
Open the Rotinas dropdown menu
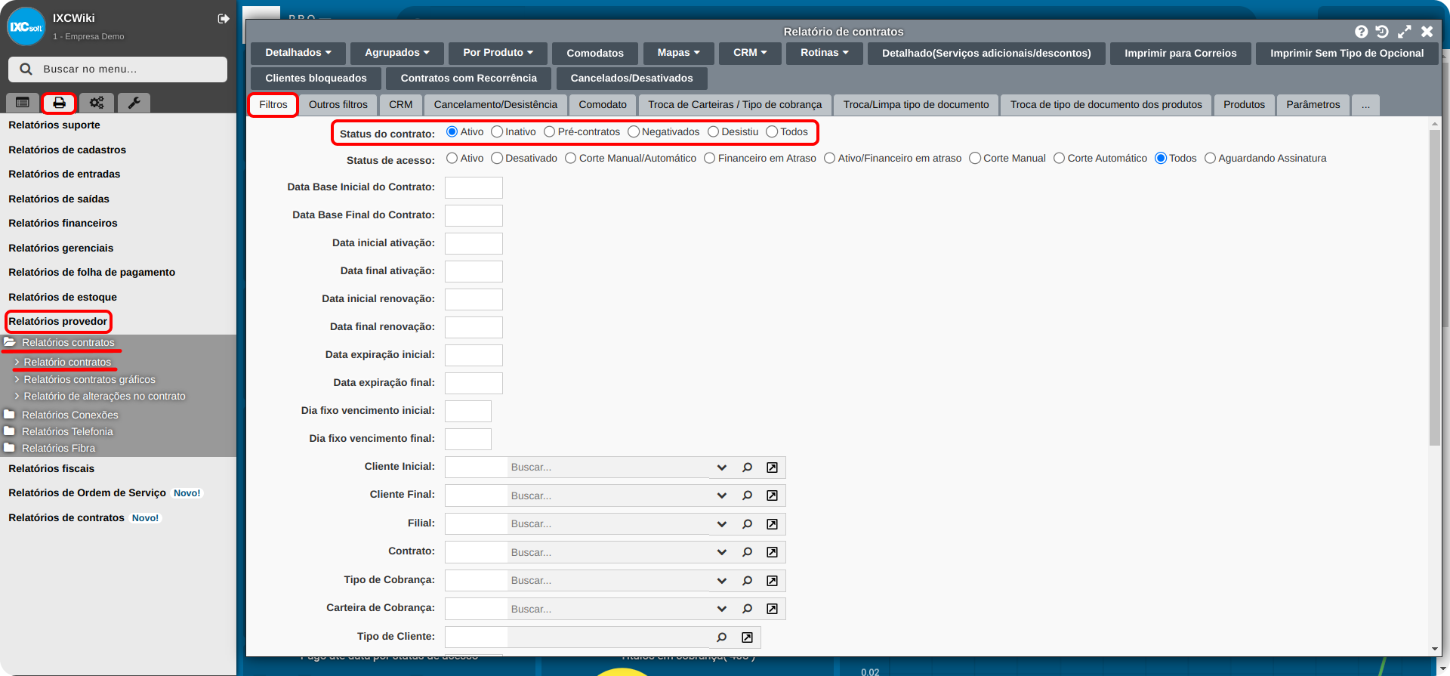click(825, 53)
